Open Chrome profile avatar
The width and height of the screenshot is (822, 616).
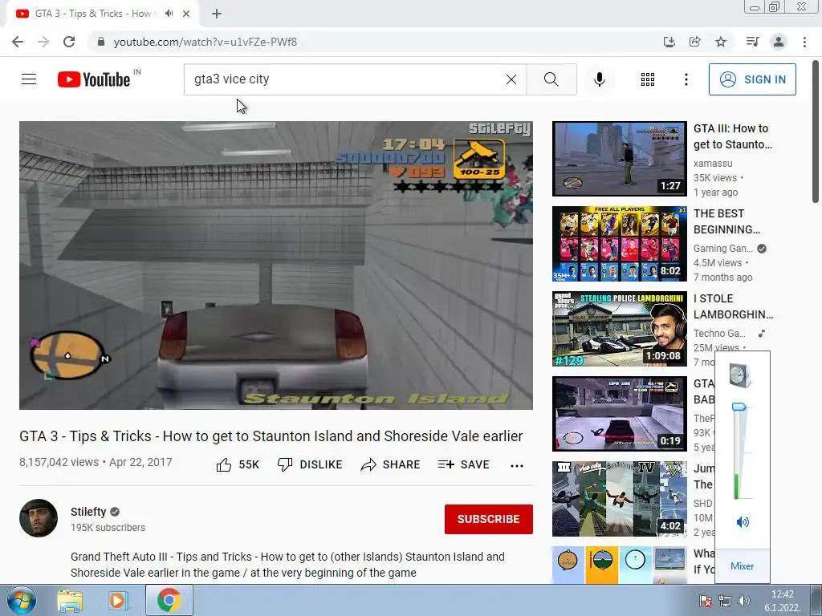click(779, 42)
